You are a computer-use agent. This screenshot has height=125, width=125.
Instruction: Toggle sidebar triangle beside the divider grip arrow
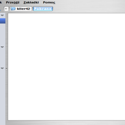click(x=2, y=68)
